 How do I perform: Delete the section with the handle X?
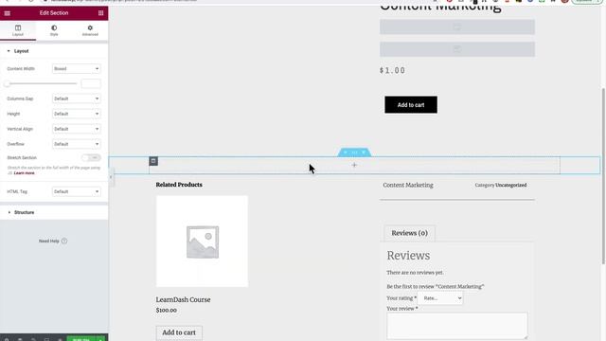[x=364, y=153]
